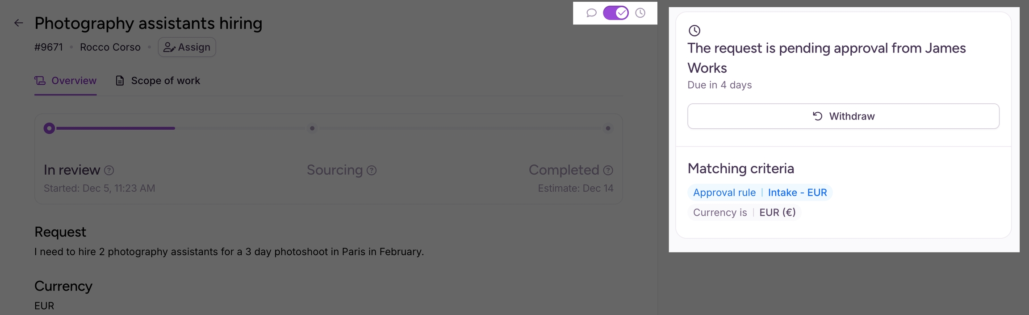Screen dimensions: 1029x315
Task: Select the Overview tab
Action: coord(73,81)
